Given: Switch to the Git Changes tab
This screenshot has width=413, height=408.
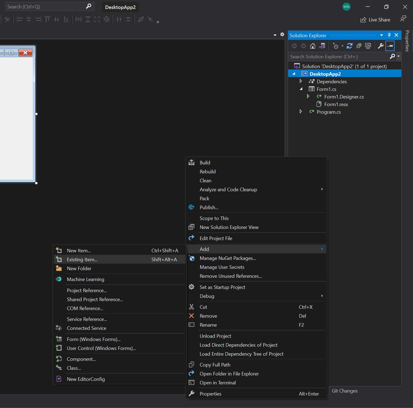Looking at the screenshot, I should coord(345,391).
